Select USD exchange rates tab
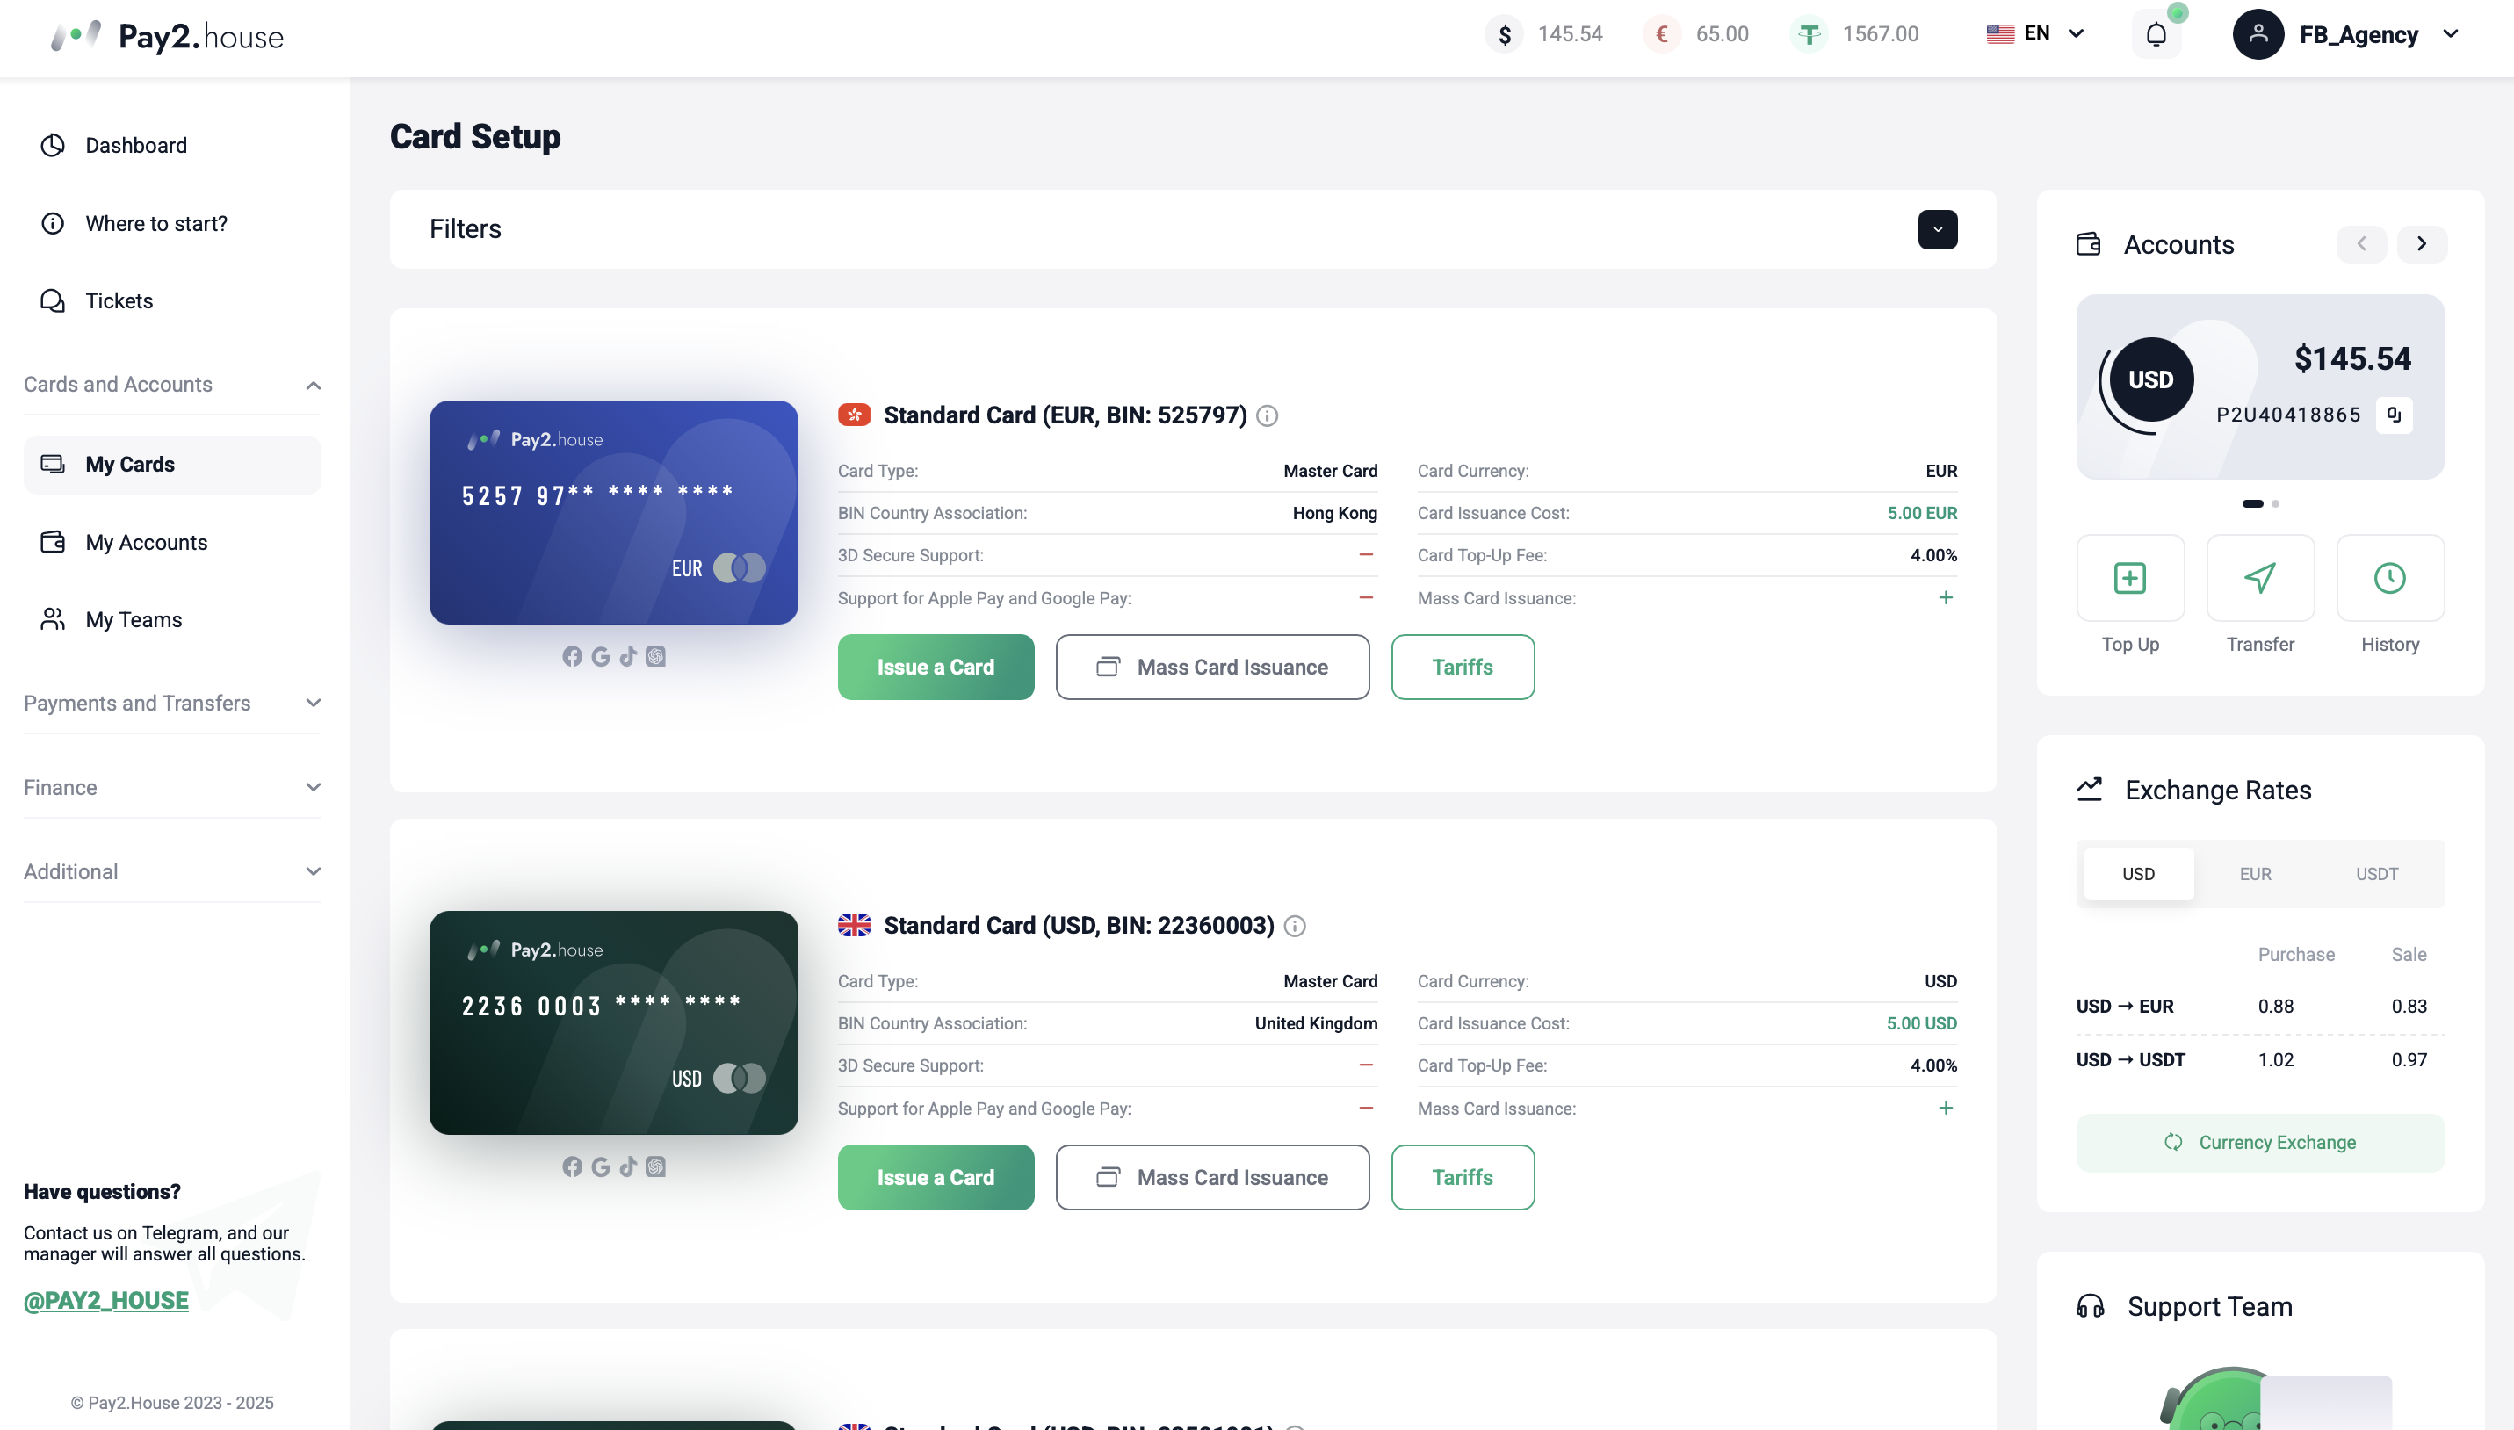This screenshot has height=1430, width=2514. [x=2138, y=874]
